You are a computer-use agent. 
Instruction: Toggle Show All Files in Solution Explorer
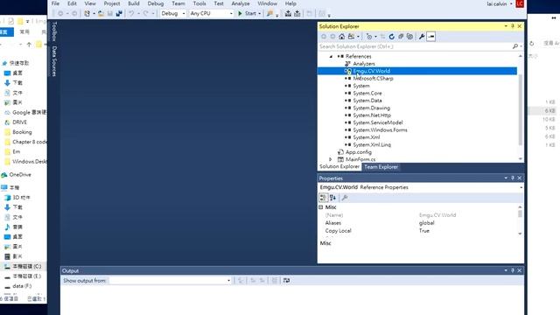click(x=409, y=37)
